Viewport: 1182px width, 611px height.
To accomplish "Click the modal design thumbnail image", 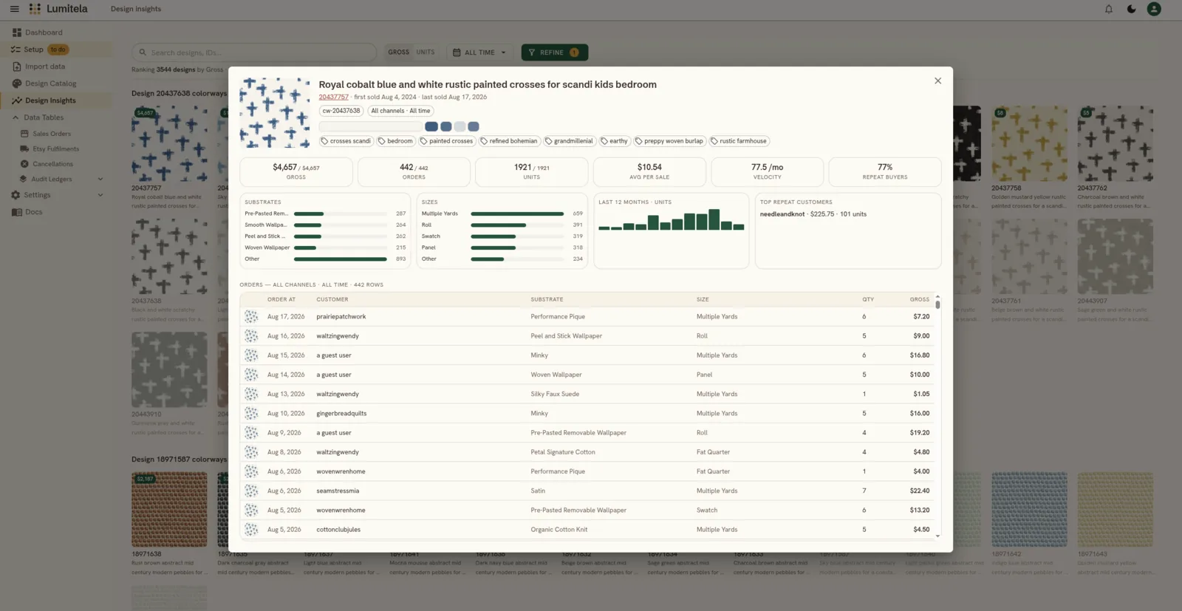I will click(275, 113).
